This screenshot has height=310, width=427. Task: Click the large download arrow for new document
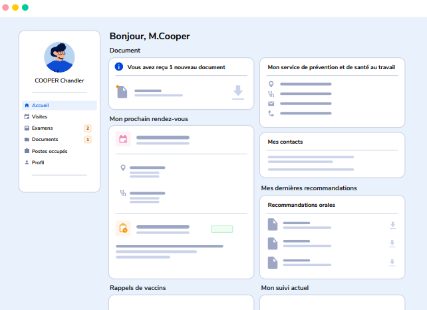click(x=238, y=92)
